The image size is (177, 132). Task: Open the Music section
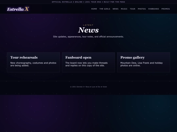click(124, 9)
